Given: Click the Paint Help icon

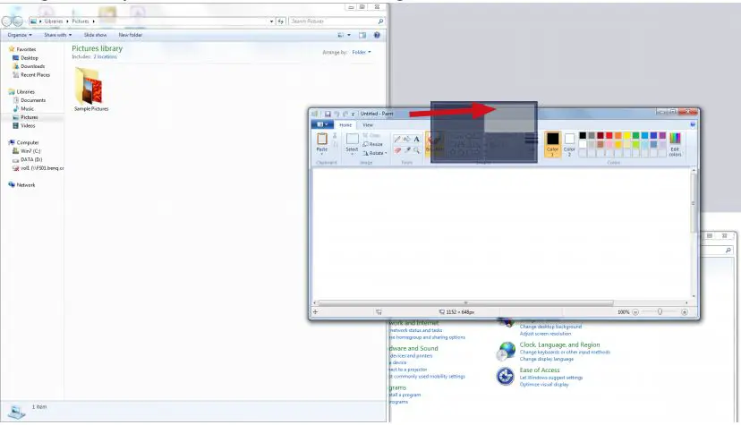Looking at the screenshot, I should coord(693,125).
